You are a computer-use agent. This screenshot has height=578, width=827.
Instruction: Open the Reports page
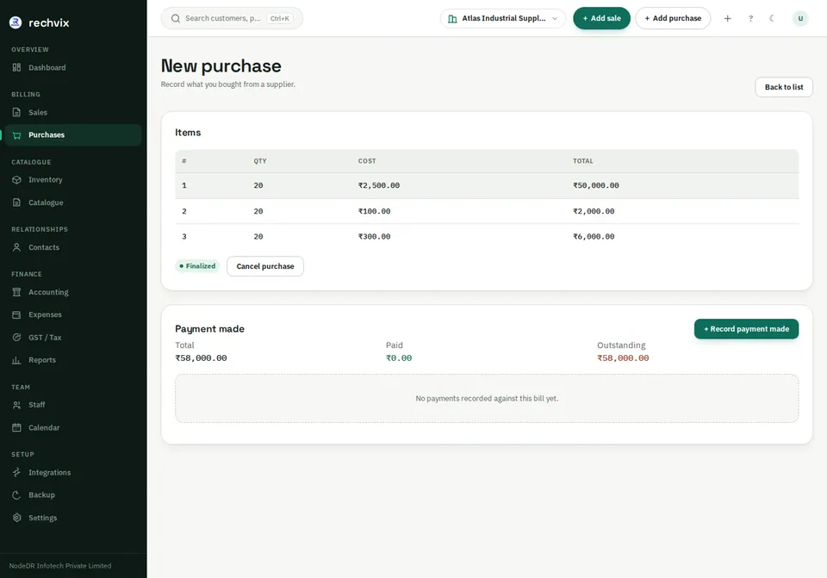coord(72,360)
